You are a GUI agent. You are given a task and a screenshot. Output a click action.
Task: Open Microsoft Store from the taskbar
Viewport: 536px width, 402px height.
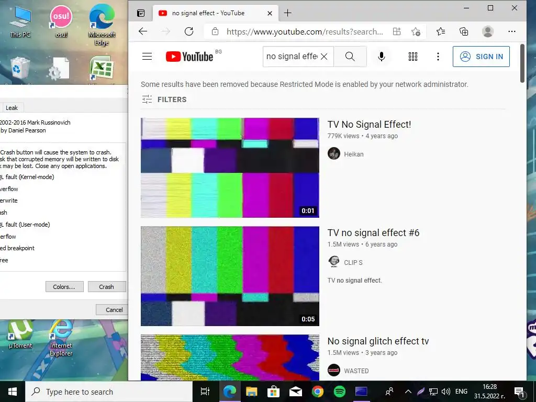(273, 392)
